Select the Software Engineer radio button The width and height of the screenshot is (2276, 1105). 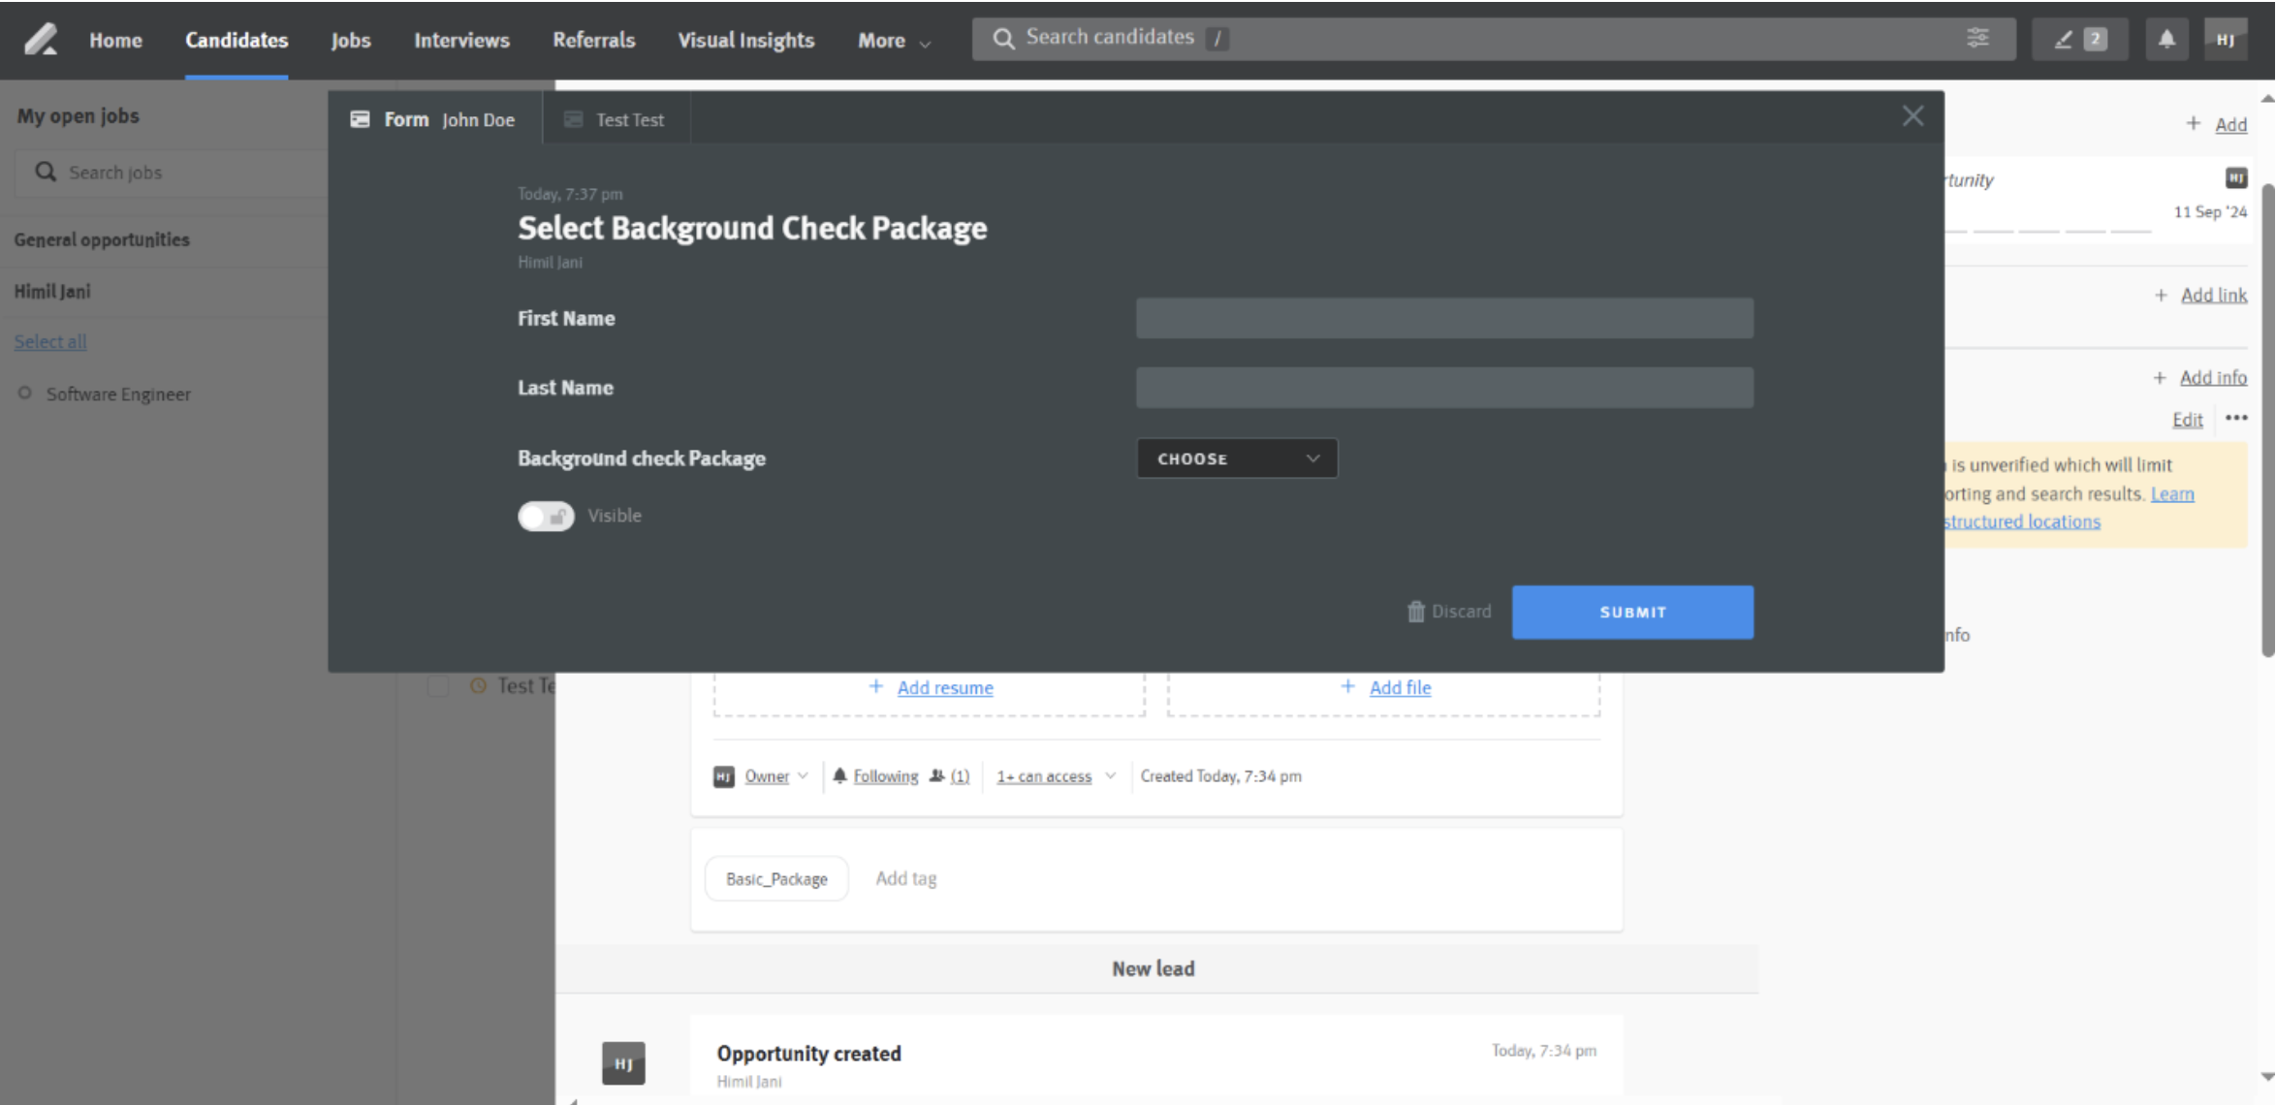(x=25, y=394)
